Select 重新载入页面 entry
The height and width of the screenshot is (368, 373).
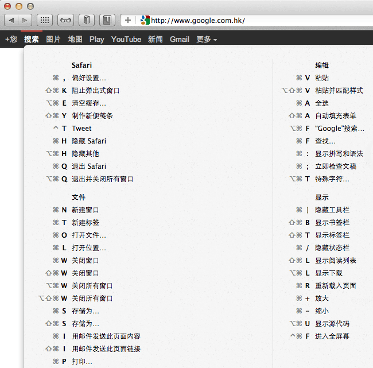pyautogui.click(x=336, y=286)
